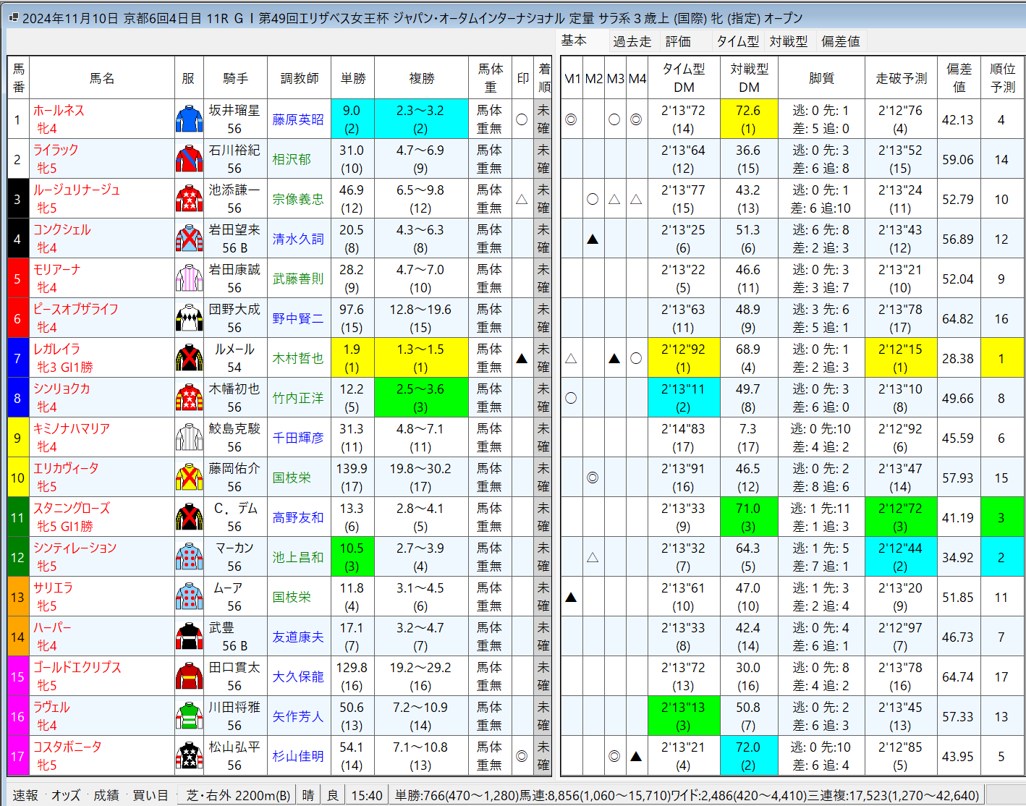Click the △ mark in ルージュリナージュ's 印 column
The height and width of the screenshot is (806, 1026).
[x=522, y=199]
